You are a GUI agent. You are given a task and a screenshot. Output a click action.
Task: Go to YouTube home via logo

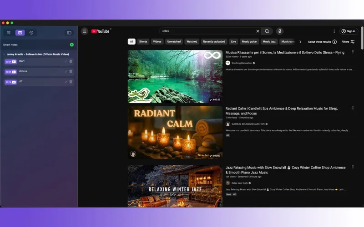point(100,31)
